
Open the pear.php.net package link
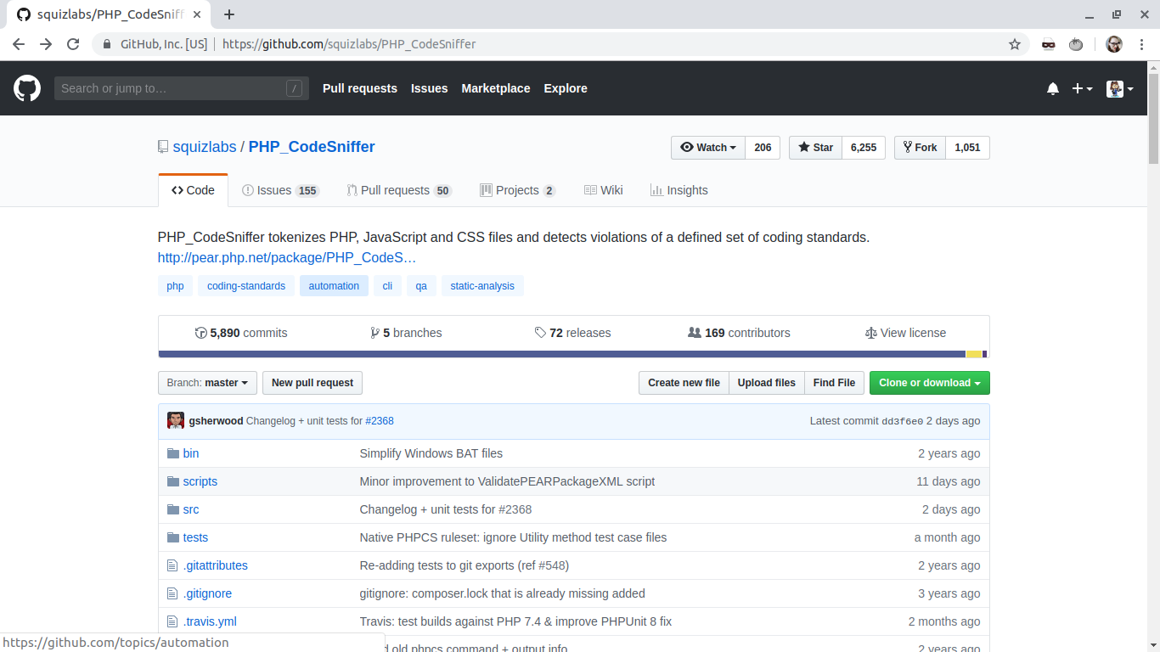[x=287, y=257]
